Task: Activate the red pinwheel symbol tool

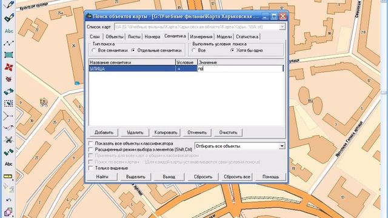Action: (8, 67)
